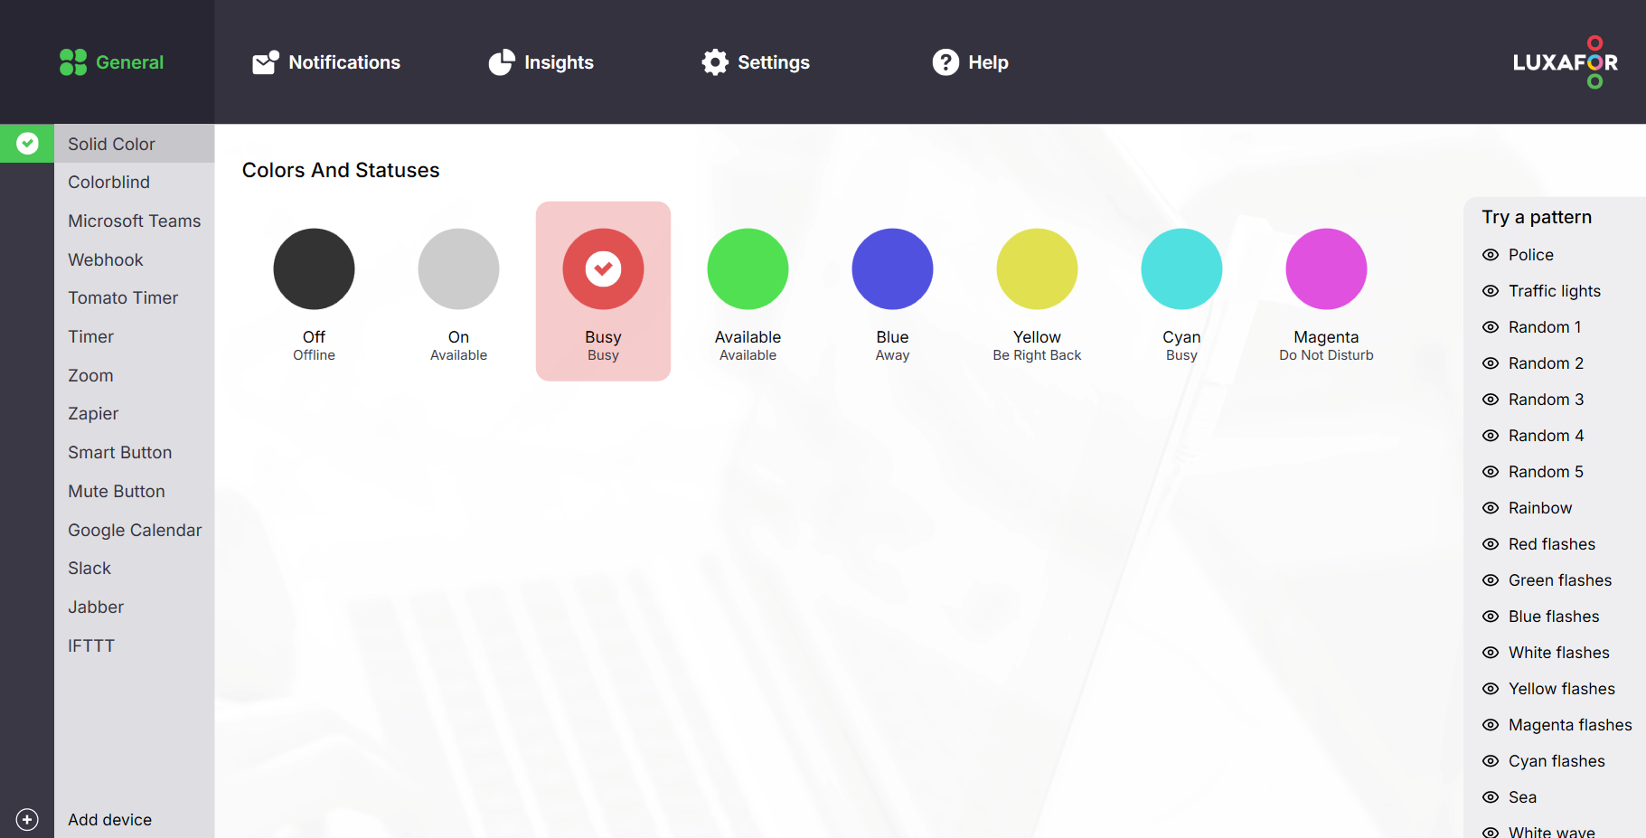Try the Red flashes pattern label

pyautogui.click(x=1552, y=544)
